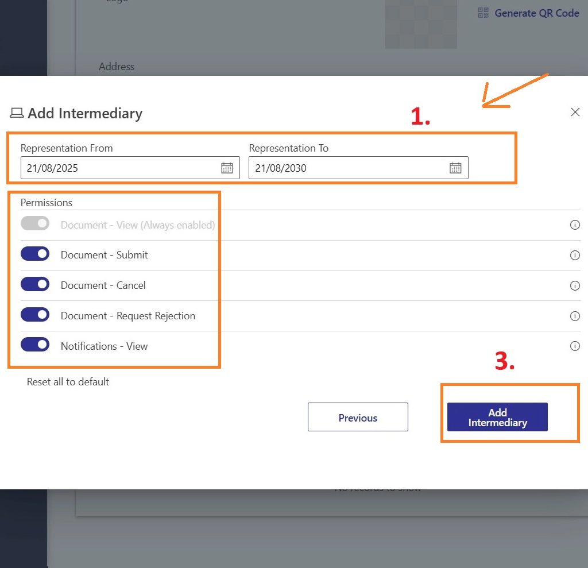
Task: Open the Representation To calendar picker
Action: [x=455, y=168]
